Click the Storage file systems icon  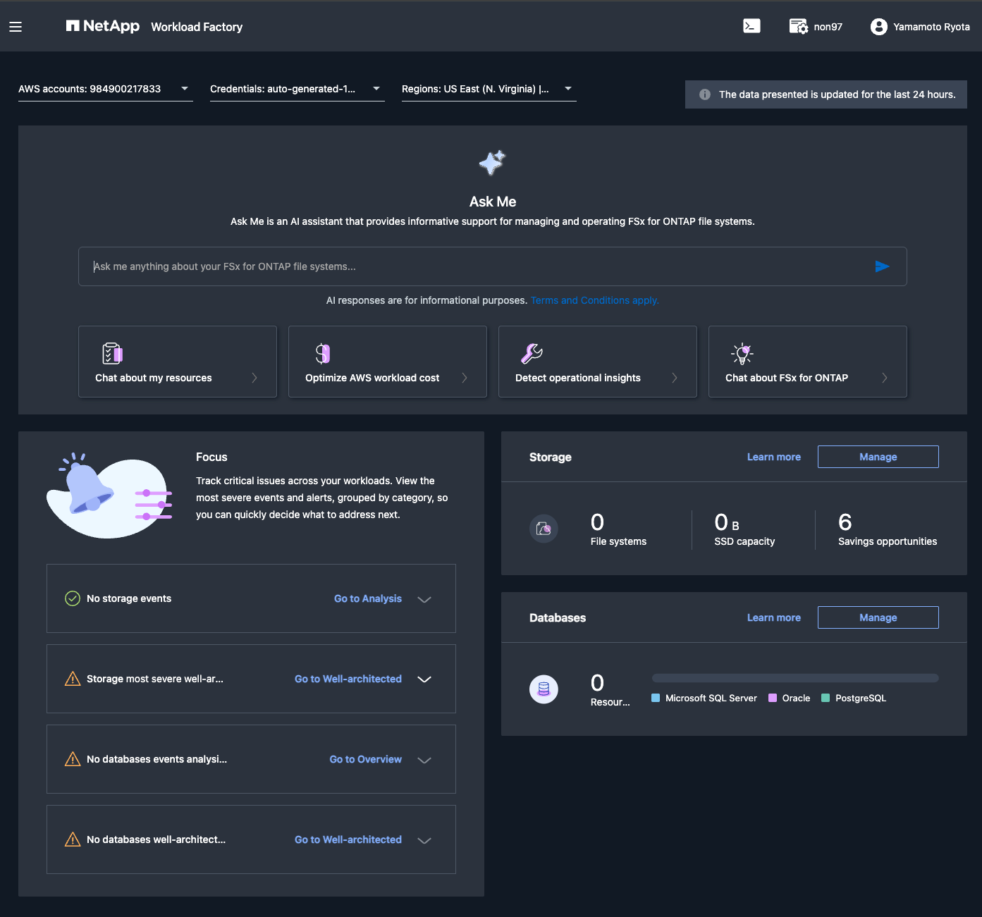coord(544,529)
